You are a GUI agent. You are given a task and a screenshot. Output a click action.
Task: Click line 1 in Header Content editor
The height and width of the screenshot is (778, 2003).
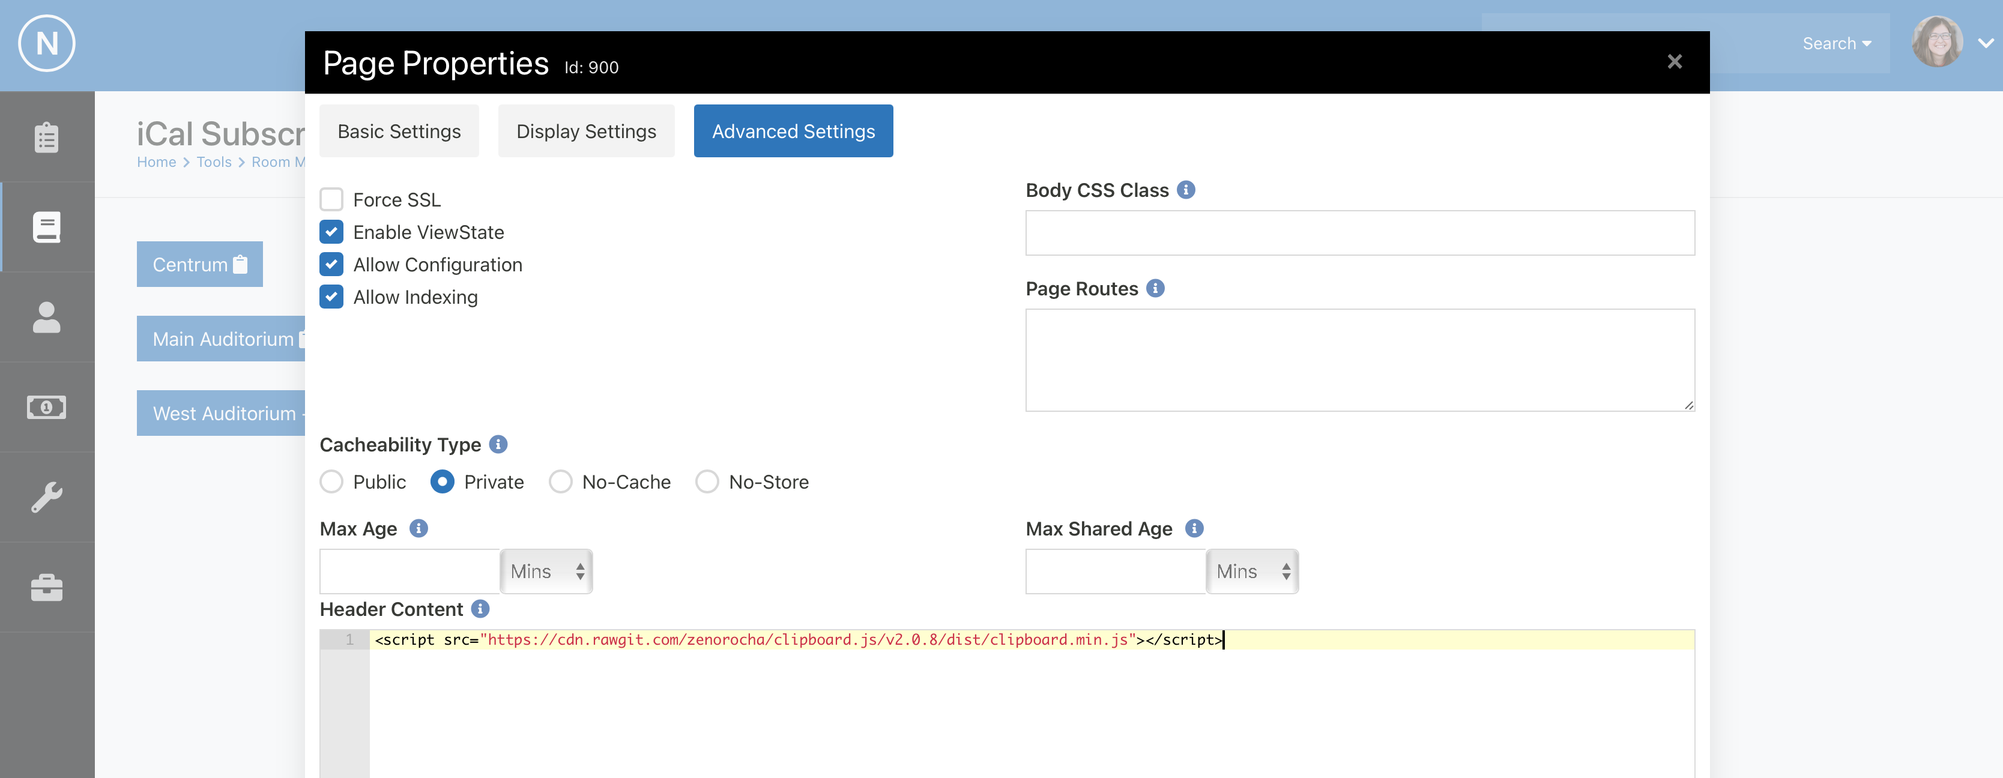pos(1031,640)
